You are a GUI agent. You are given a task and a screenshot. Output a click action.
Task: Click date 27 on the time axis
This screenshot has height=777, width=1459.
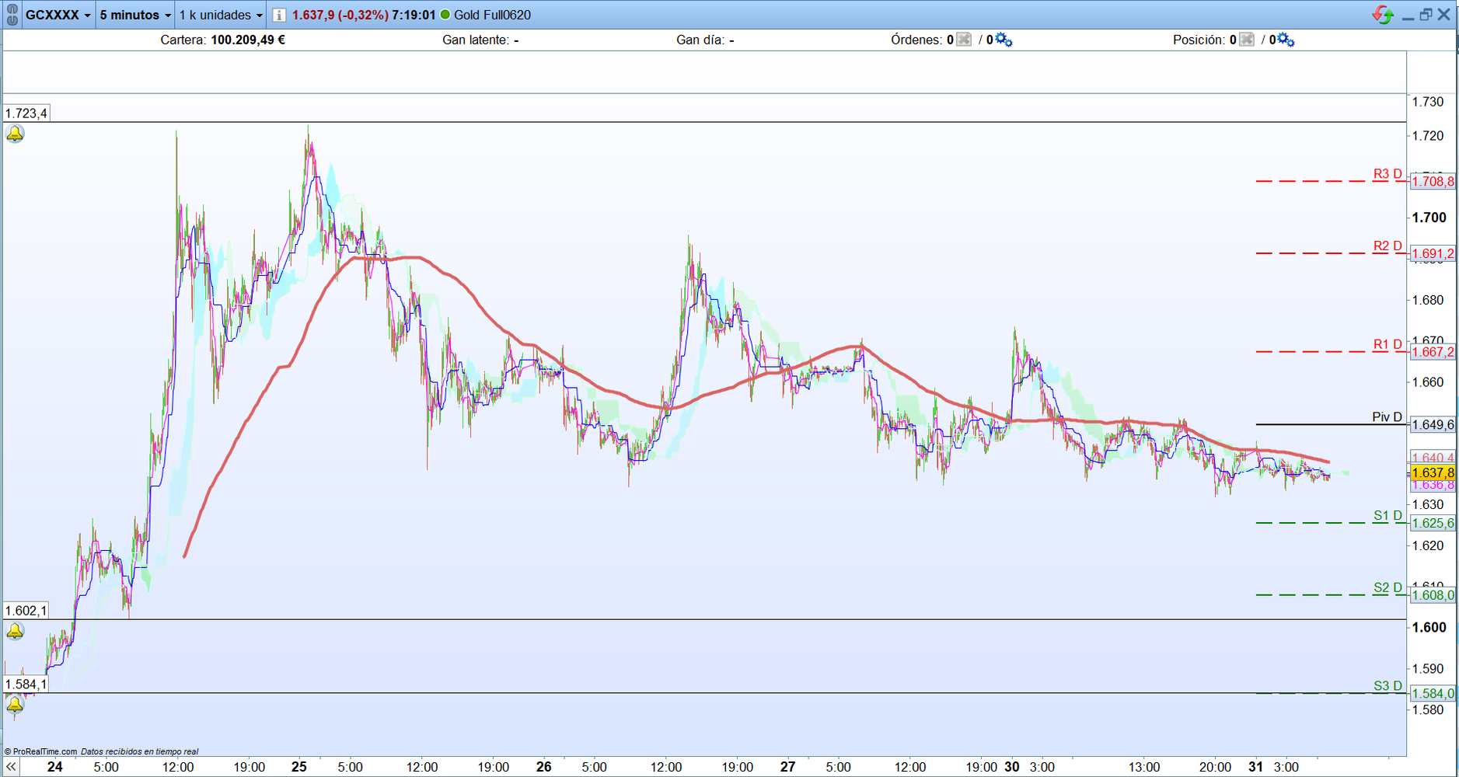pos(788,767)
